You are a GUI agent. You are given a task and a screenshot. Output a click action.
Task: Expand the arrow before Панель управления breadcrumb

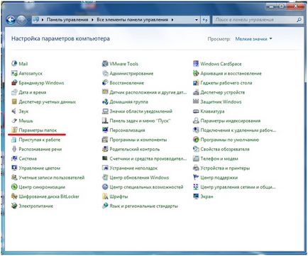(x=43, y=20)
